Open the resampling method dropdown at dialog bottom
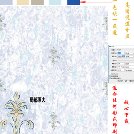This screenshot has width=134, height=134. 126,81
